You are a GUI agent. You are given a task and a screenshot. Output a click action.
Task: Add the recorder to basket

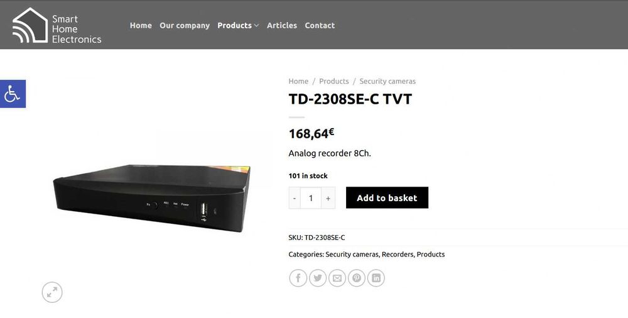click(387, 198)
